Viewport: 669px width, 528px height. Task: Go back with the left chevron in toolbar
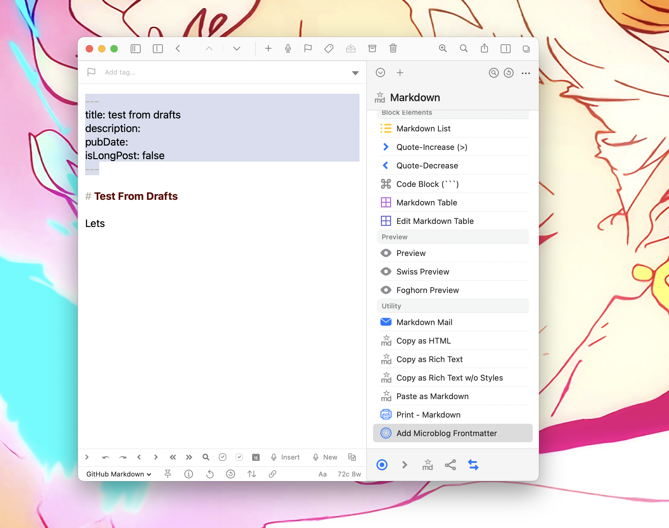(x=178, y=48)
